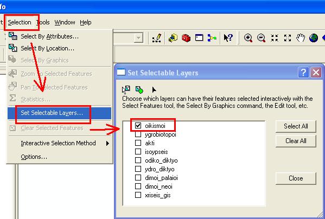The width and height of the screenshot is (325, 219).
Task: Check the dimoi_palaioi layer checkbox
Action: [x=138, y=178]
